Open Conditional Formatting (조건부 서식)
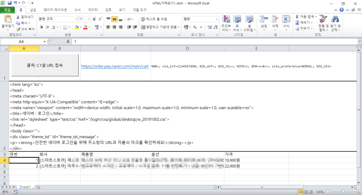The image size is (362, 195). (x=226, y=23)
